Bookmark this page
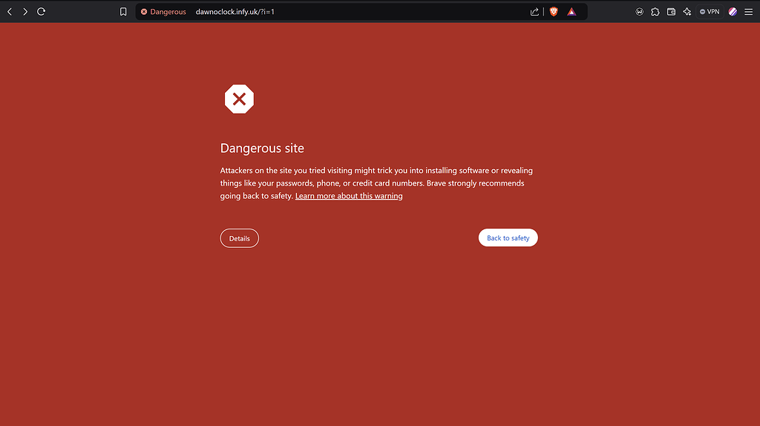The image size is (760, 426). 123,12
